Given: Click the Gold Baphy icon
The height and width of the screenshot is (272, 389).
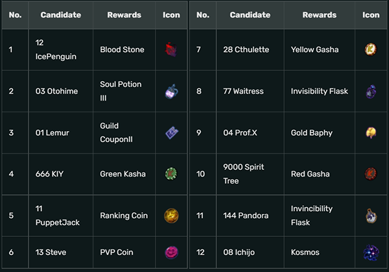Looking at the screenshot, I should coord(371,133).
